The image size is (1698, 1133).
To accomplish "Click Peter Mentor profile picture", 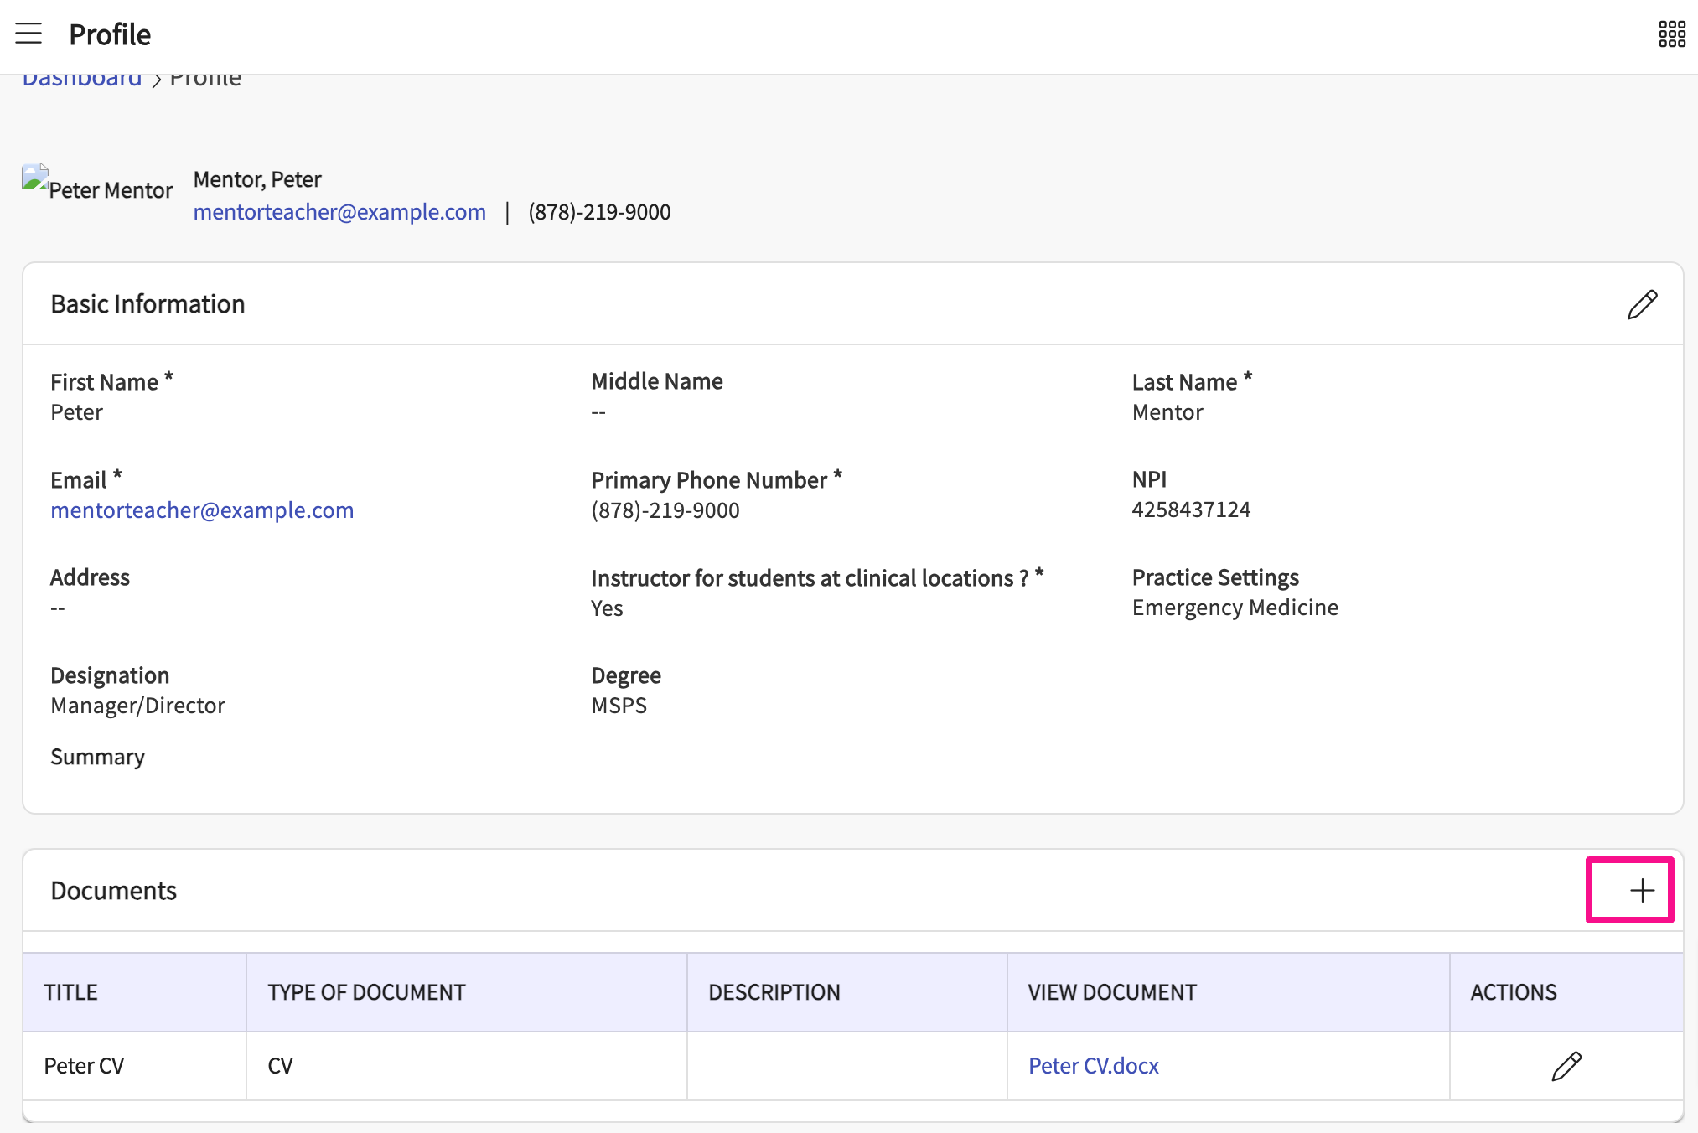I will 36,179.
